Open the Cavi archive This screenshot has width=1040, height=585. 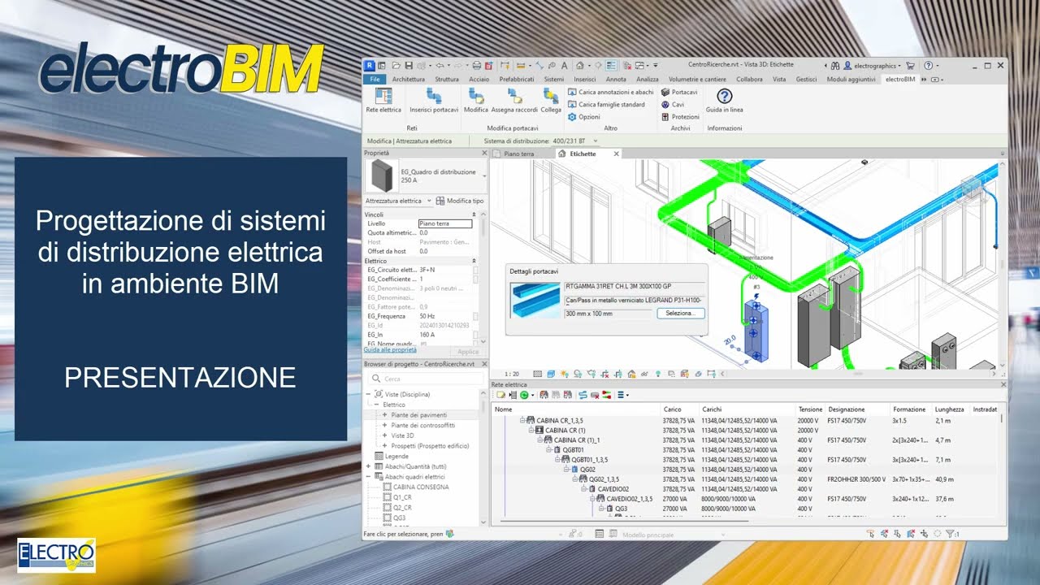[x=673, y=105]
